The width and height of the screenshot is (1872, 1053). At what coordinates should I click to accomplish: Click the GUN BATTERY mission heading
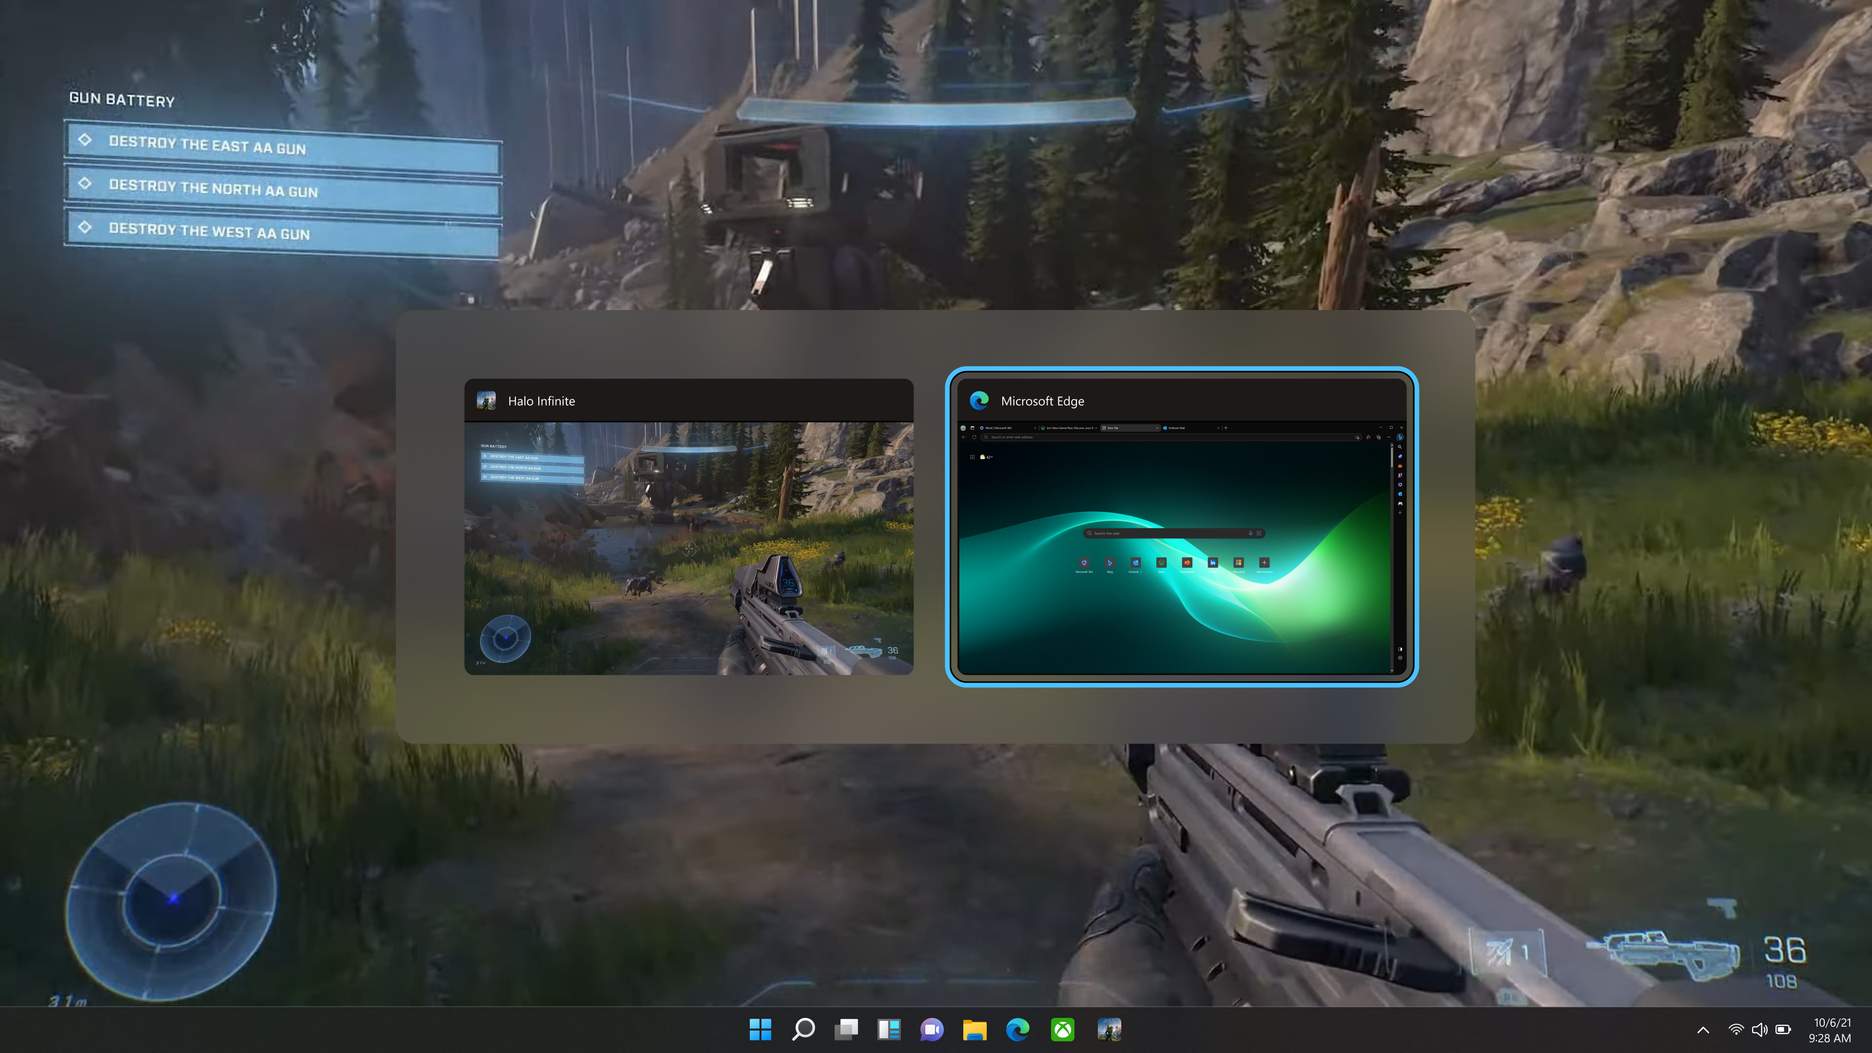tap(122, 99)
